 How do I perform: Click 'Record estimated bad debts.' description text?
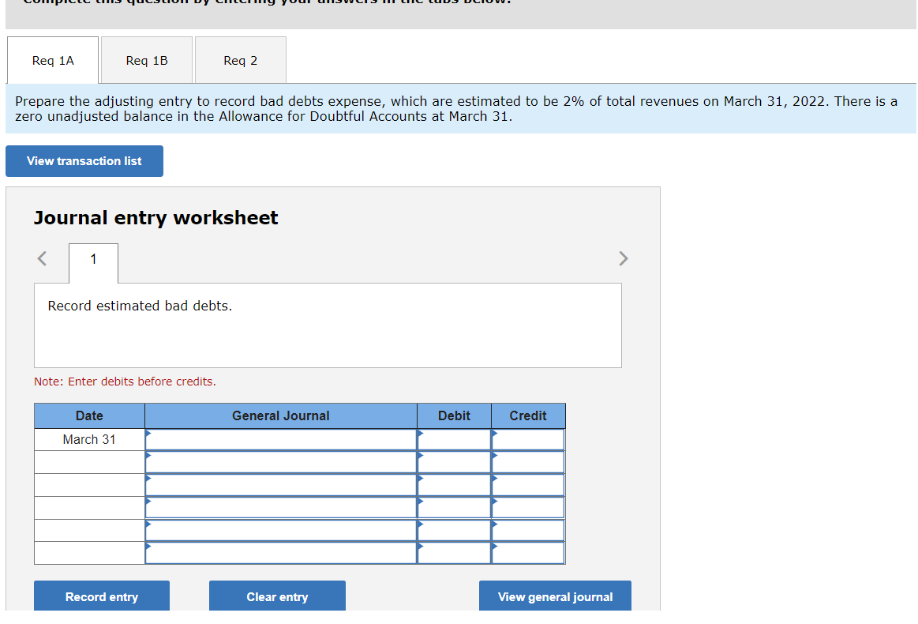[140, 306]
